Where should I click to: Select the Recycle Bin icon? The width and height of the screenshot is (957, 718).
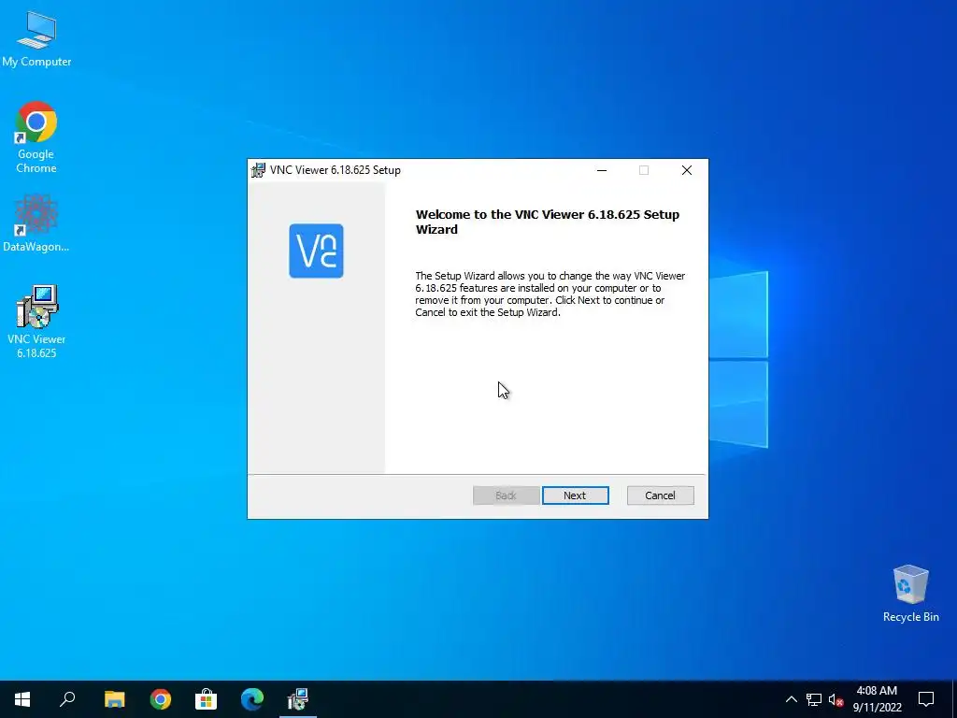[x=910, y=594]
